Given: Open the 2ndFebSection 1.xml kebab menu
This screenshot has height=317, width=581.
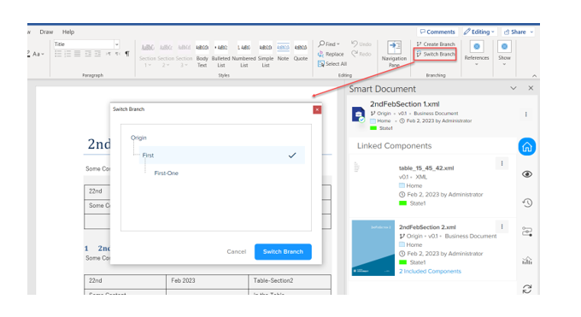Looking at the screenshot, I should pos(525,114).
